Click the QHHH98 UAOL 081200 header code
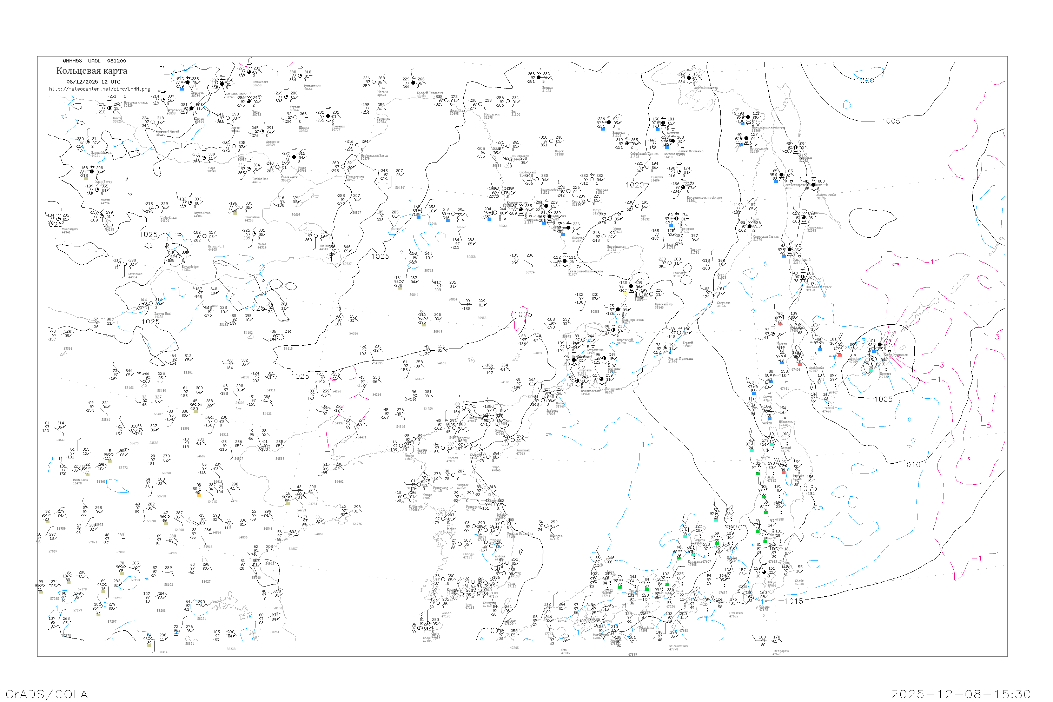Image resolution: width=1053 pixels, height=702 pixels. [x=94, y=61]
